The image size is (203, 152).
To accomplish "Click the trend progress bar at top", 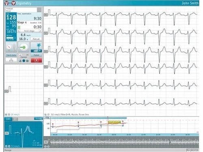I will (89, 118).
